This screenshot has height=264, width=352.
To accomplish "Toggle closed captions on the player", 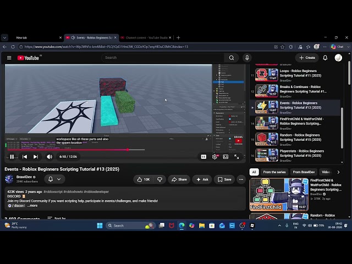I will coord(204,157).
